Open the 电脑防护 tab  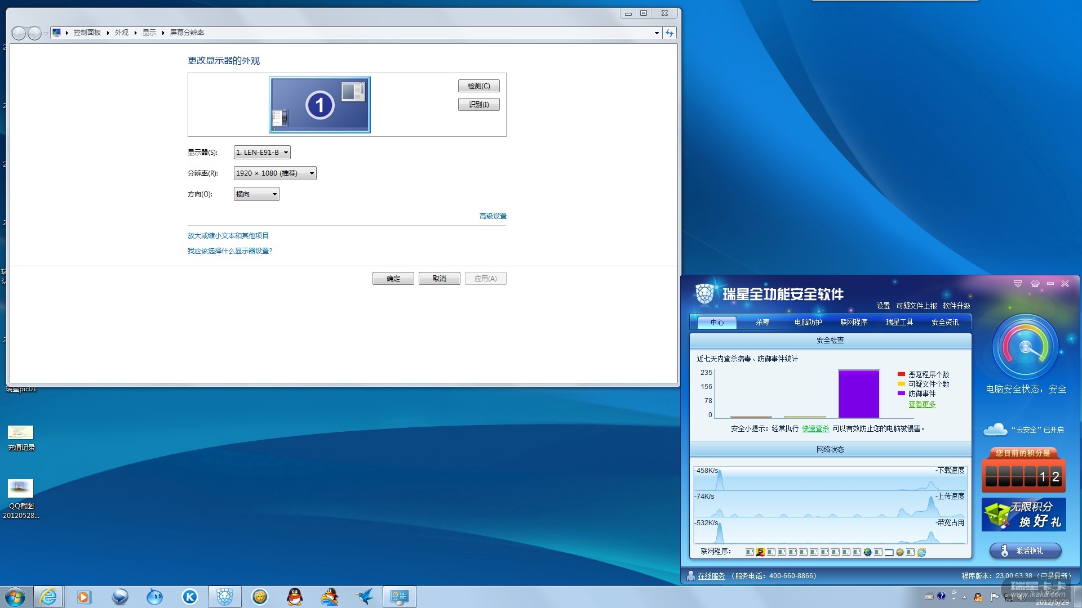tap(808, 322)
